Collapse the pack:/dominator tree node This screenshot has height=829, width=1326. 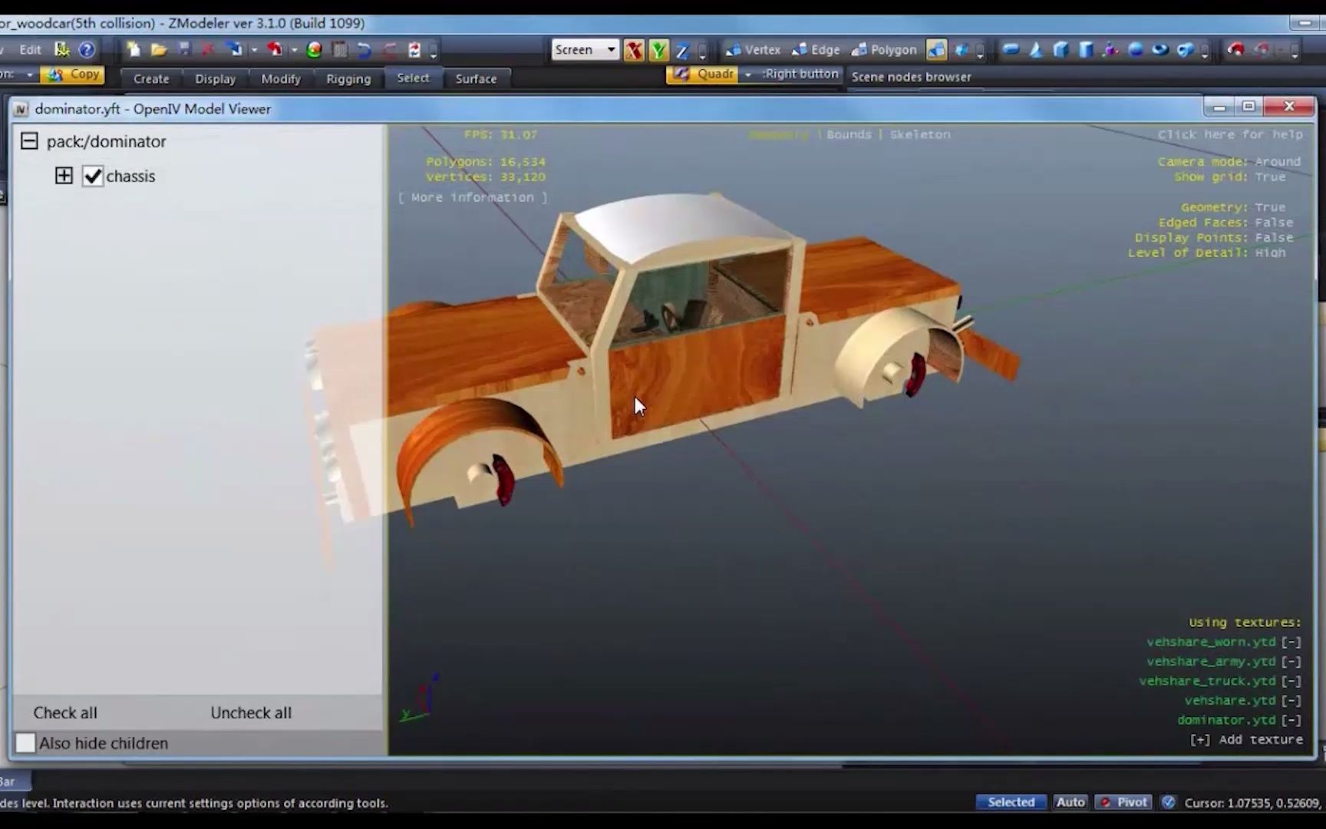[x=29, y=140]
